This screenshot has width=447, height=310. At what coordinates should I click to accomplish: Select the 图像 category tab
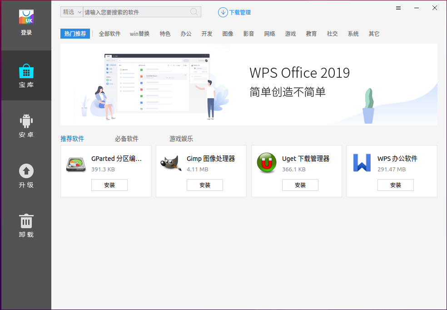pyautogui.click(x=228, y=34)
